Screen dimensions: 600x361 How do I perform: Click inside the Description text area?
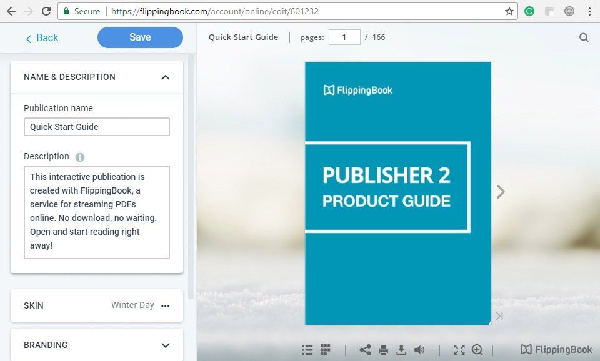tap(97, 212)
